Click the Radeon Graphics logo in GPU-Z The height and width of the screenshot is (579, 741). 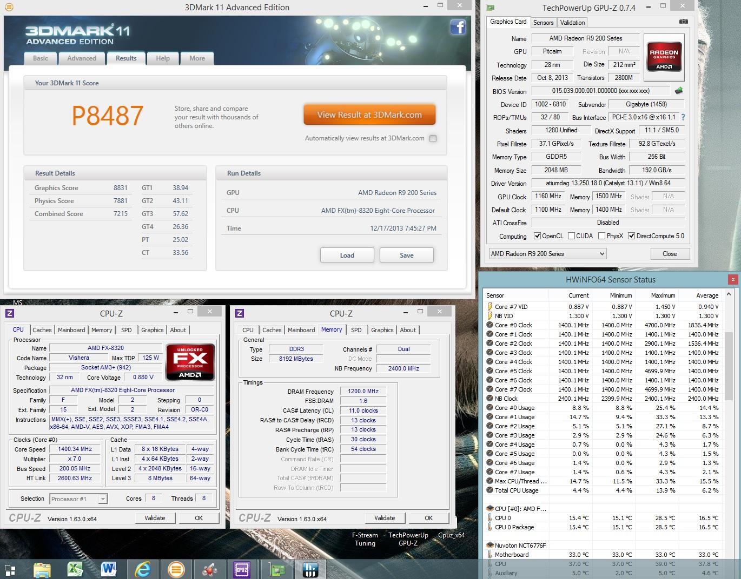[664, 57]
